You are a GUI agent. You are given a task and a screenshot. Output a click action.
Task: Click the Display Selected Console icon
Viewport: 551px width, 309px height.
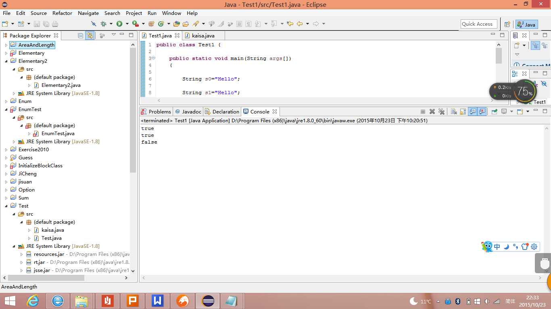[504, 111]
